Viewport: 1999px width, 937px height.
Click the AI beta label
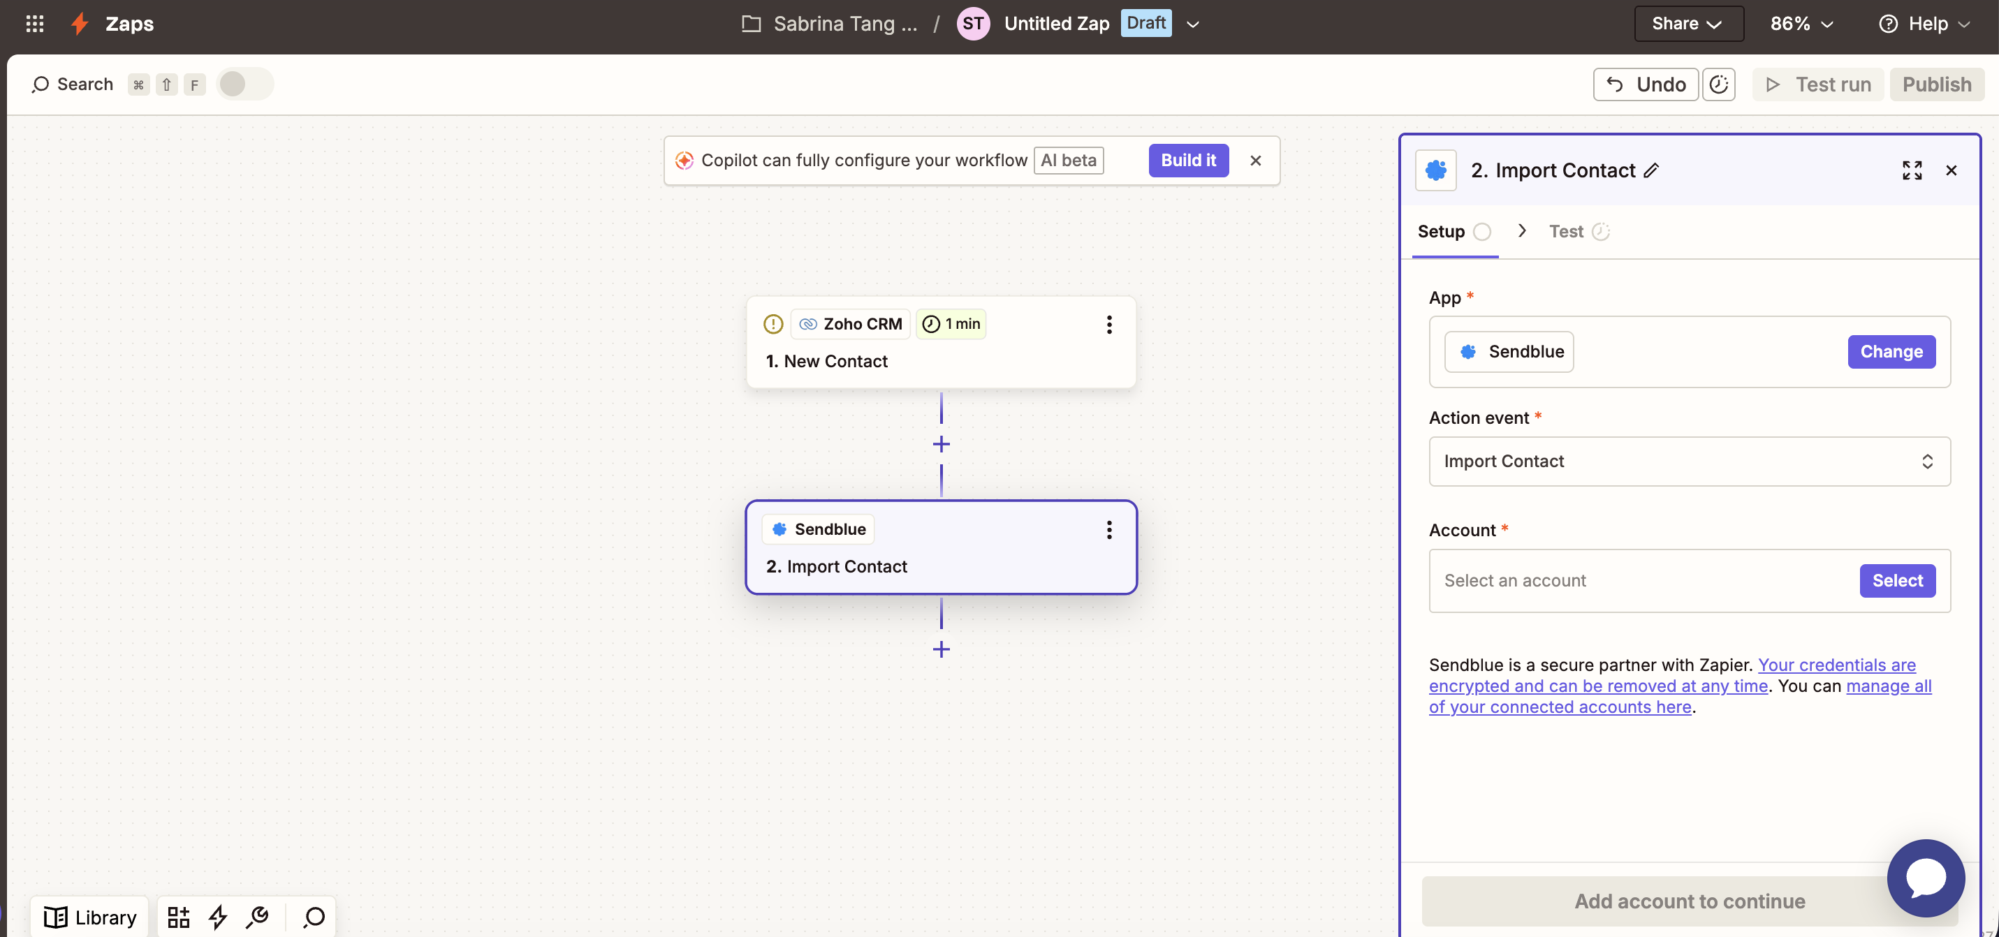[1069, 161]
